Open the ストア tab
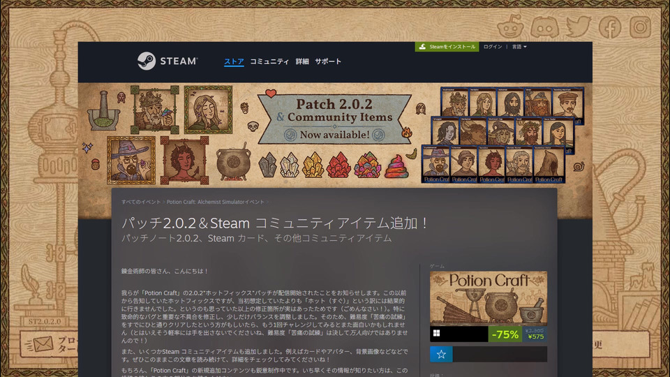The height and width of the screenshot is (377, 670). 234,61
